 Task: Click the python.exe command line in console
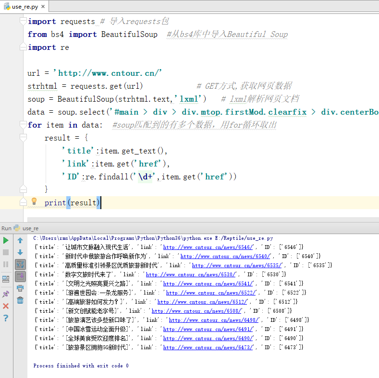[x=153, y=238]
